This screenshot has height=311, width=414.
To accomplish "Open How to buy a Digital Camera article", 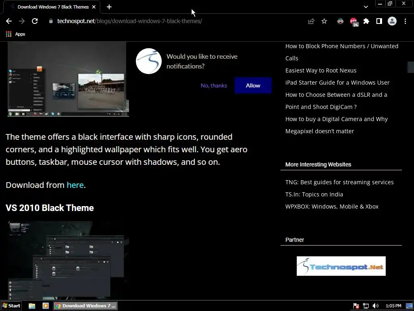I will (337, 125).
